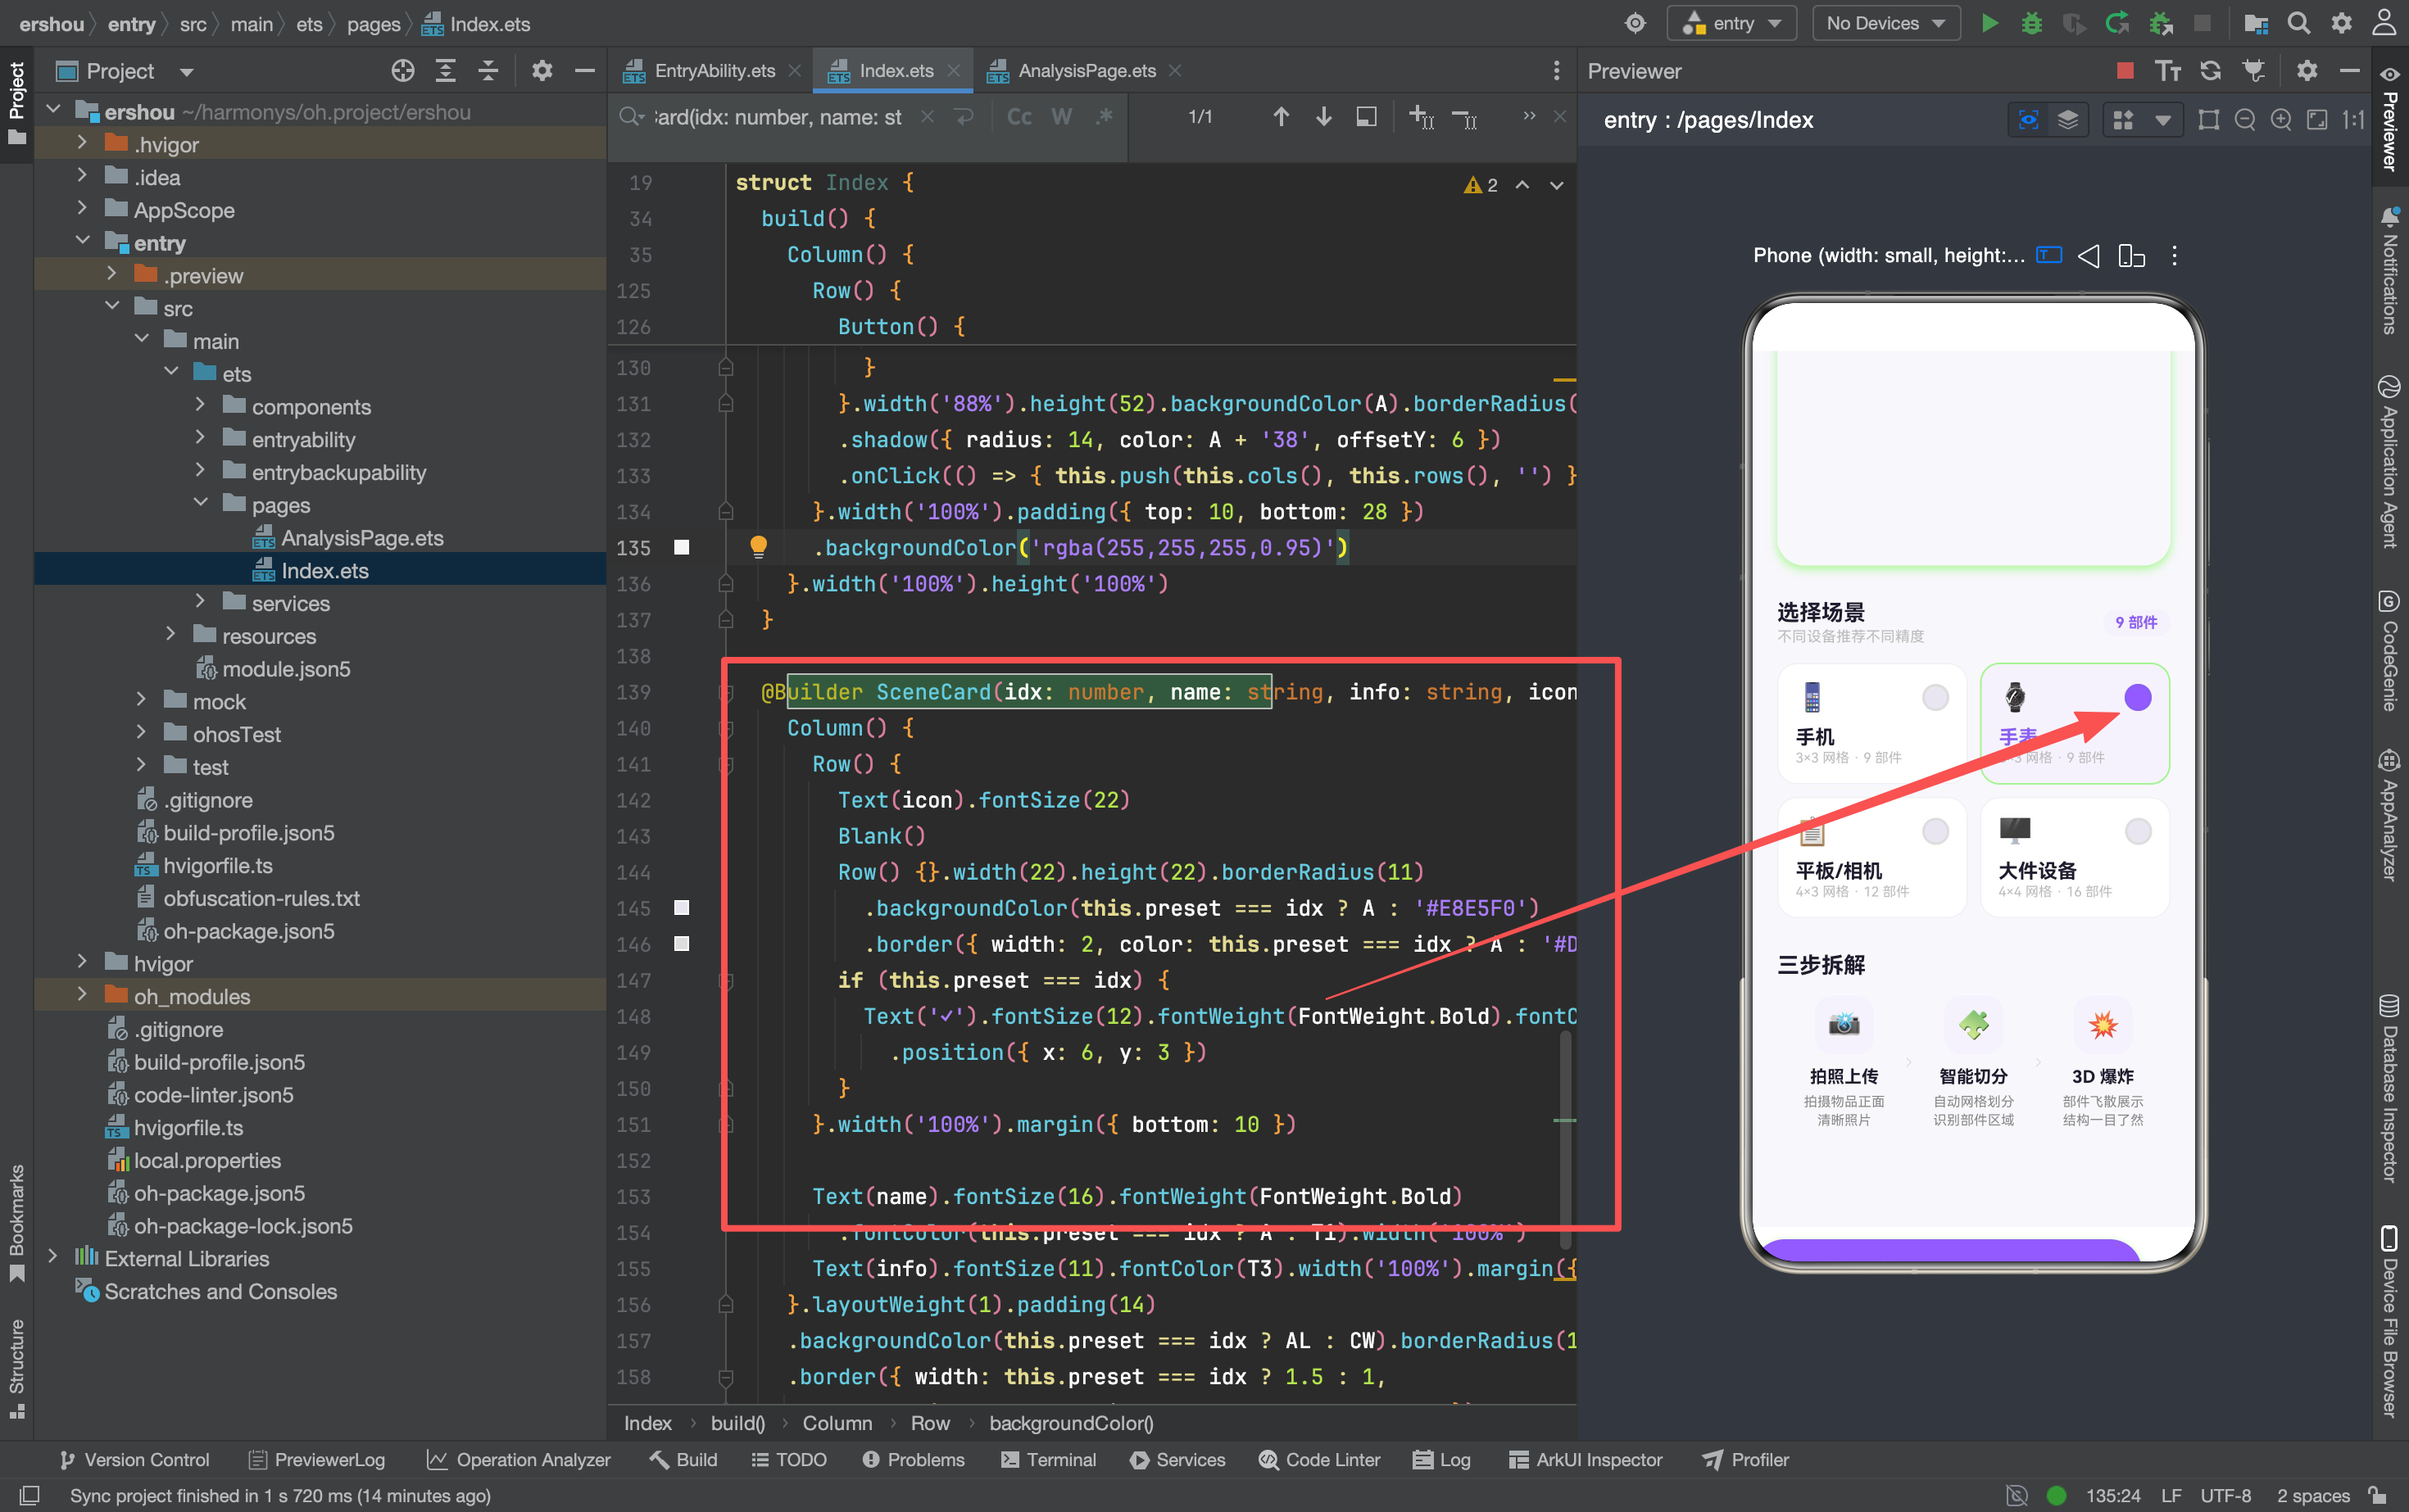
Task: Open project structure icon in top toolbar
Action: [x=2256, y=23]
